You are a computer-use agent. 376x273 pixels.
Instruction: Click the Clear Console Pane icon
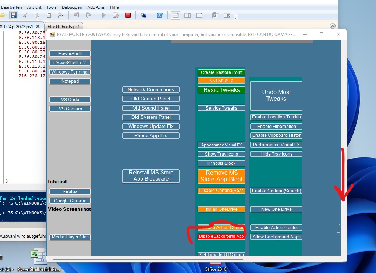point(60,15)
